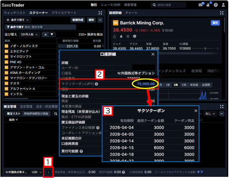
Task: Open the USD currency dropdown
Action: (37, 172)
